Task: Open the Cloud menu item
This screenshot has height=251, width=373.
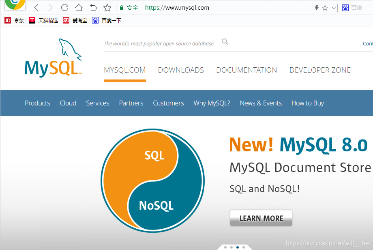Action: (68, 103)
